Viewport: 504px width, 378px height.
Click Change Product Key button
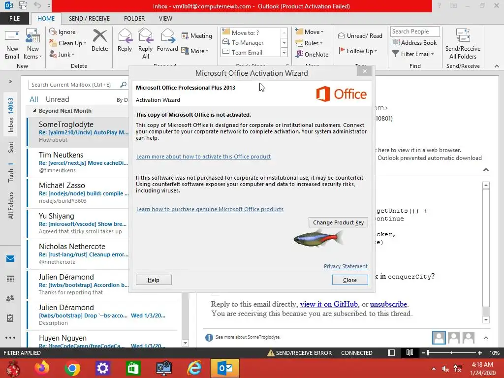click(x=338, y=222)
